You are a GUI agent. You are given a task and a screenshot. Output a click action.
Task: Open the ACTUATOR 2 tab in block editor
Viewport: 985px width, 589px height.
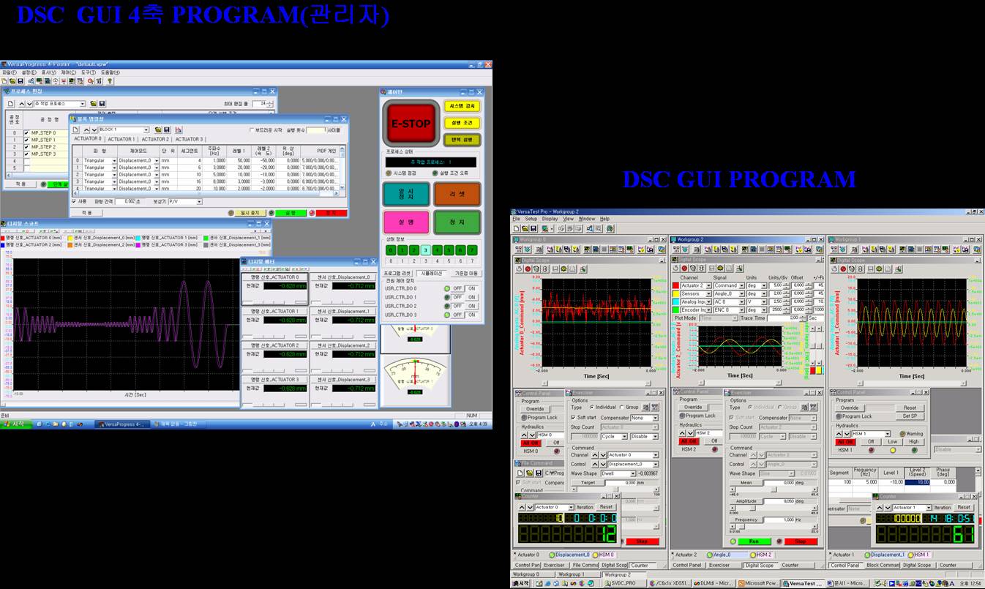154,139
